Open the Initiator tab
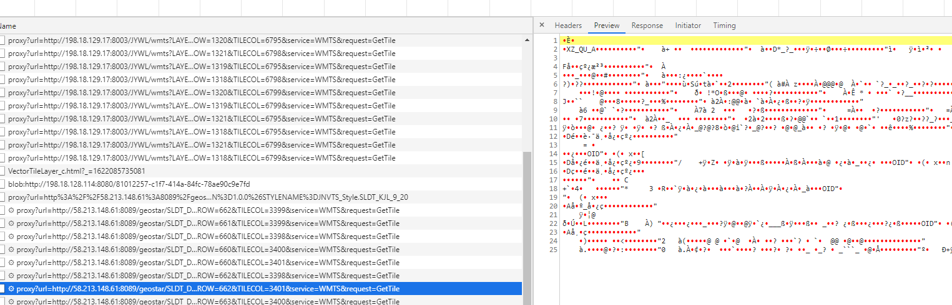The height and width of the screenshot is (305, 952). click(688, 26)
